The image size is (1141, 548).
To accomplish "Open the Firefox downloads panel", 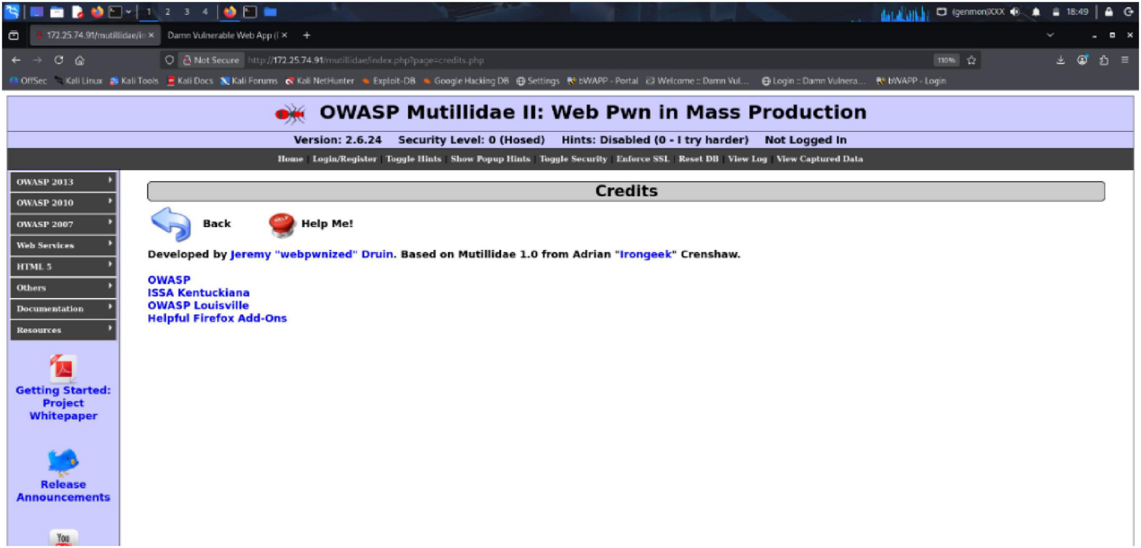I will pos(1060,60).
